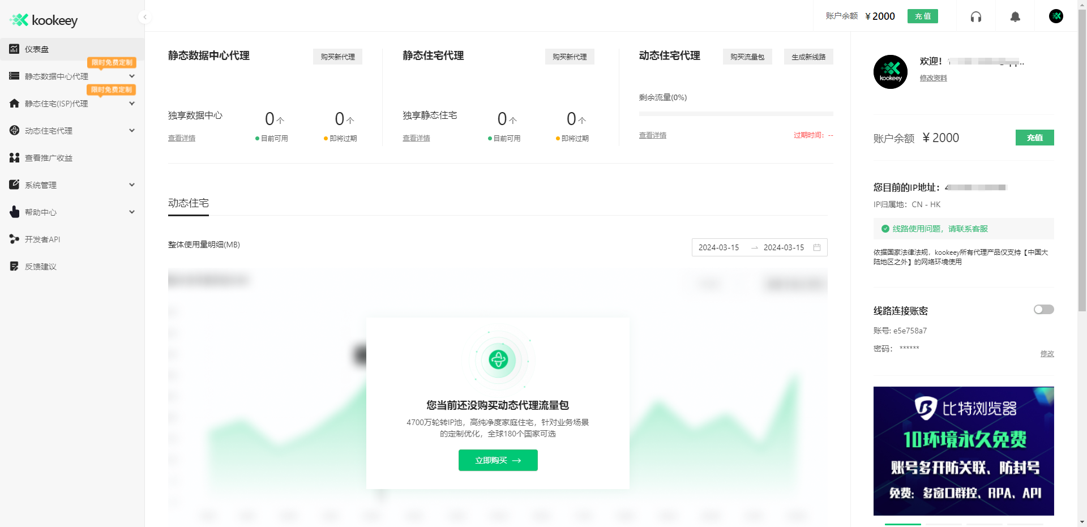Click the kookeey logo in the sidebar
The width and height of the screenshot is (1087, 527).
pyautogui.click(x=42, y=20)
